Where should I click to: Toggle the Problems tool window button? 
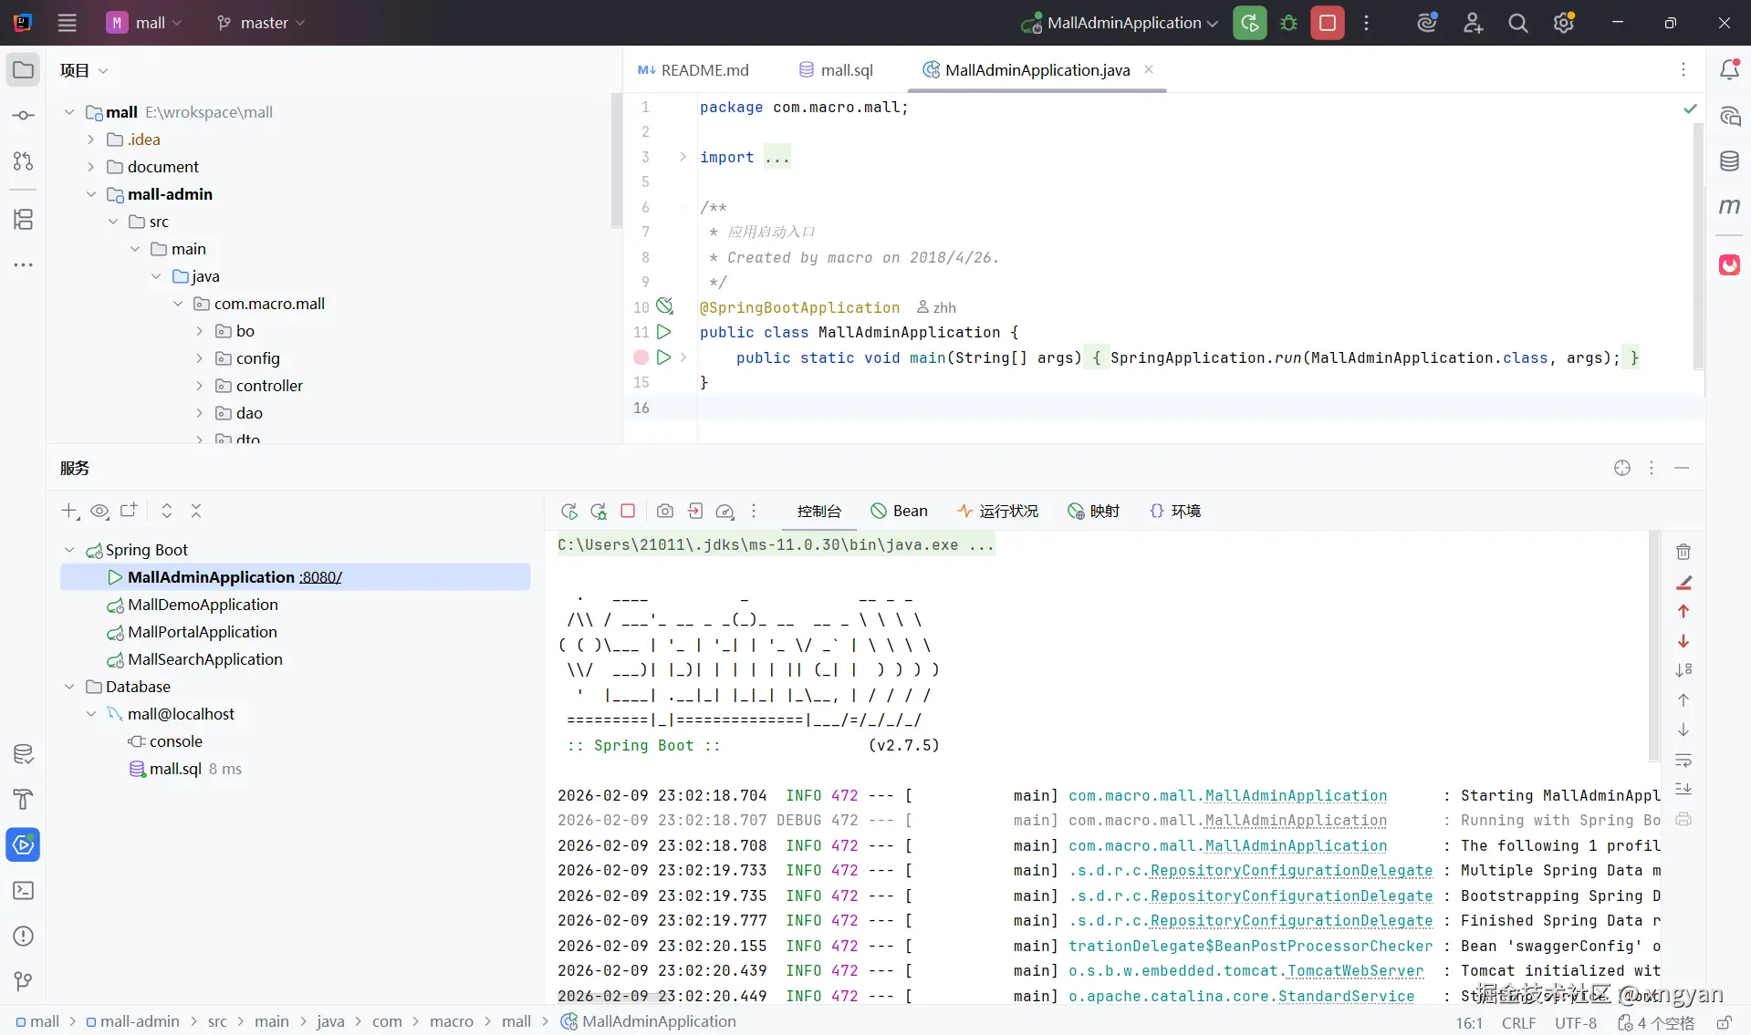click(24, 937)
